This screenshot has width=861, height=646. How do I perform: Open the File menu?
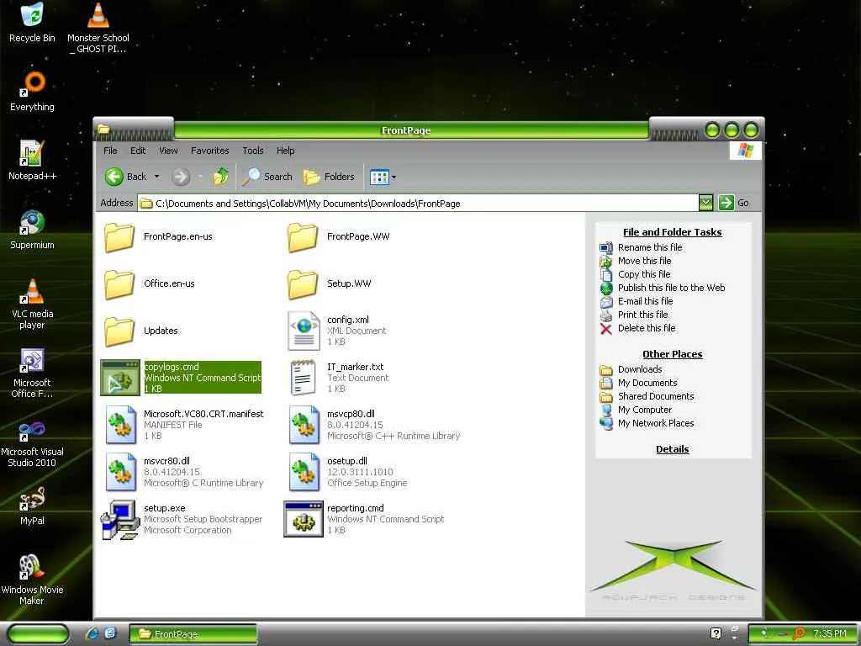tap(110, 151)
